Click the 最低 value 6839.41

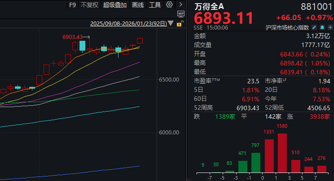pyautogui.click(x=292, y=72)
